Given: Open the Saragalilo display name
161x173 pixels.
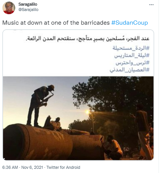Looking at the screenshot, I should 28,4.
